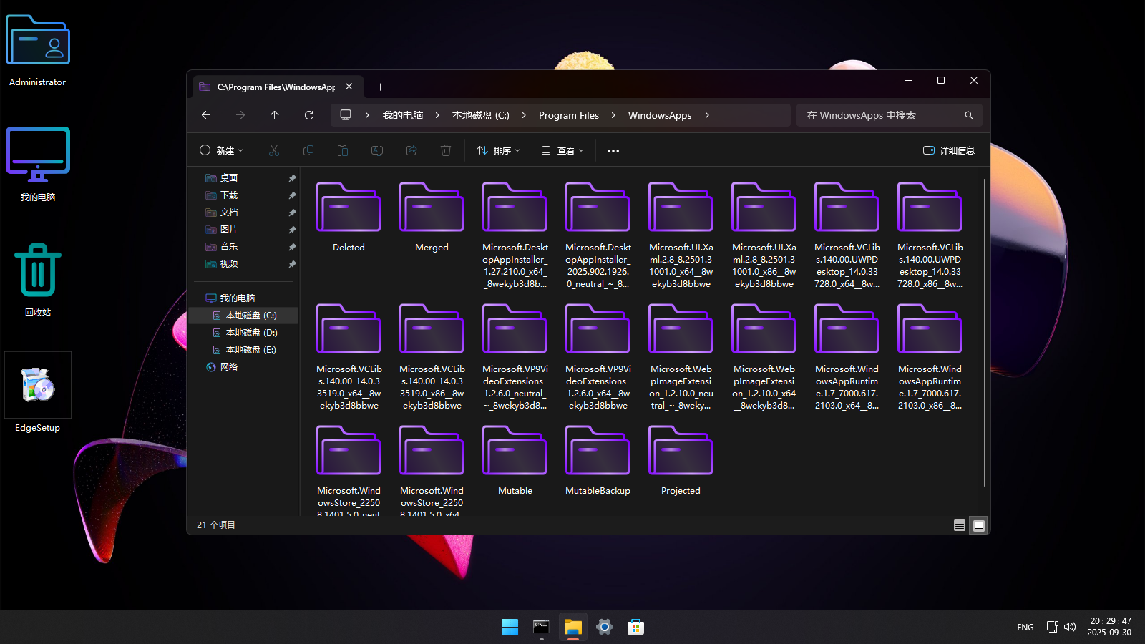Open Microsoft Store on taskbar
The width and height of the screenshot is (1145, 644).
click(x=635, y=628)
